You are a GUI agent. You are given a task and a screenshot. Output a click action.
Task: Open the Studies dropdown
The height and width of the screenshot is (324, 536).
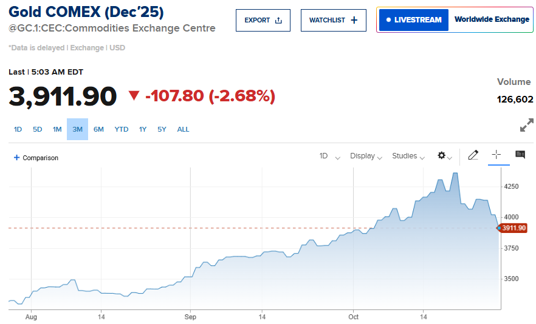408,157
